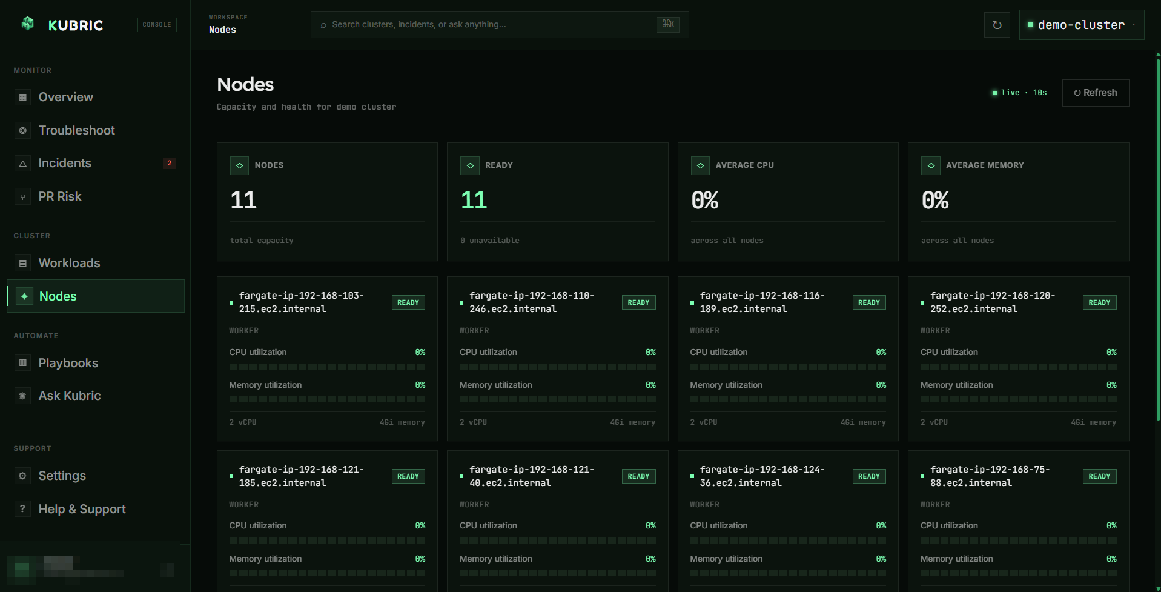Viewport: 1161px width, 592px height.
Task: Click '2 vCPU' on node 103-215
Action: click(243, 422)
